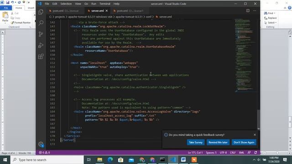Click the feedback icon in status bar
Screen dimensions: 292x164
click(249, 153)
